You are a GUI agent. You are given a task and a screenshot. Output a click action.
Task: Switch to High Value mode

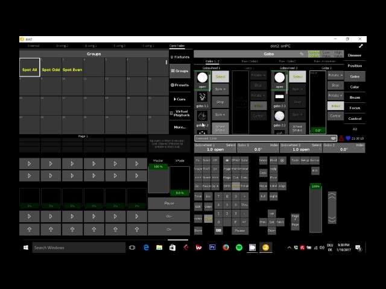338,54
